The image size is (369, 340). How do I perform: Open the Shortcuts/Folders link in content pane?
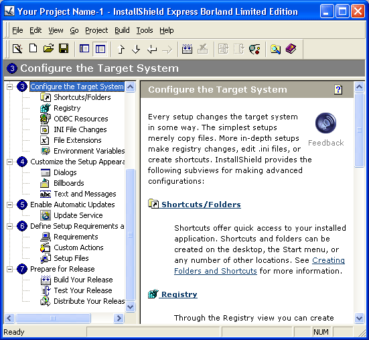(201, 205)
